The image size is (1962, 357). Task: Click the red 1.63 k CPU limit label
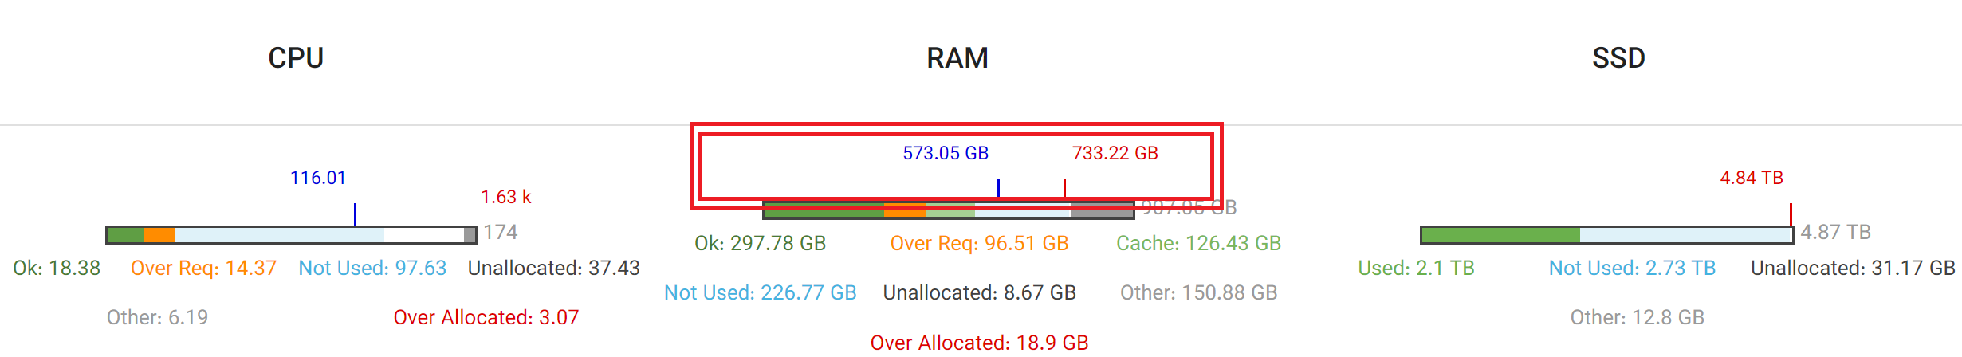(505, 197)
